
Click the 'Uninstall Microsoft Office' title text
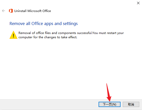[x=32, y=11]
